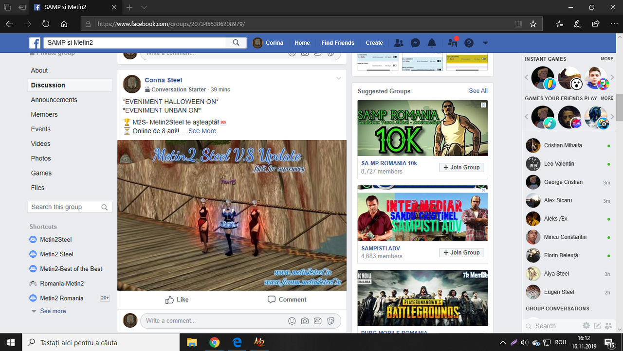
Task: Open Google Chrome from the taskbar
Action: pos(215,342)
